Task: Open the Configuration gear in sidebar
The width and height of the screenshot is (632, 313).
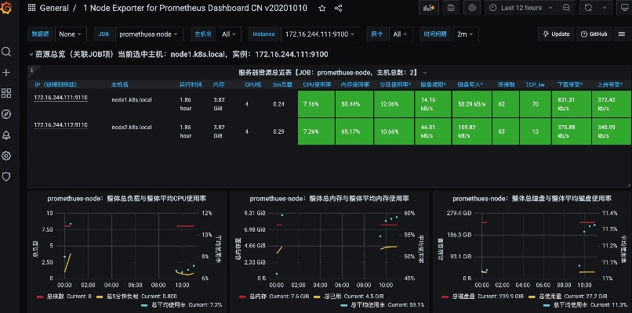Action: pos(6,156)
